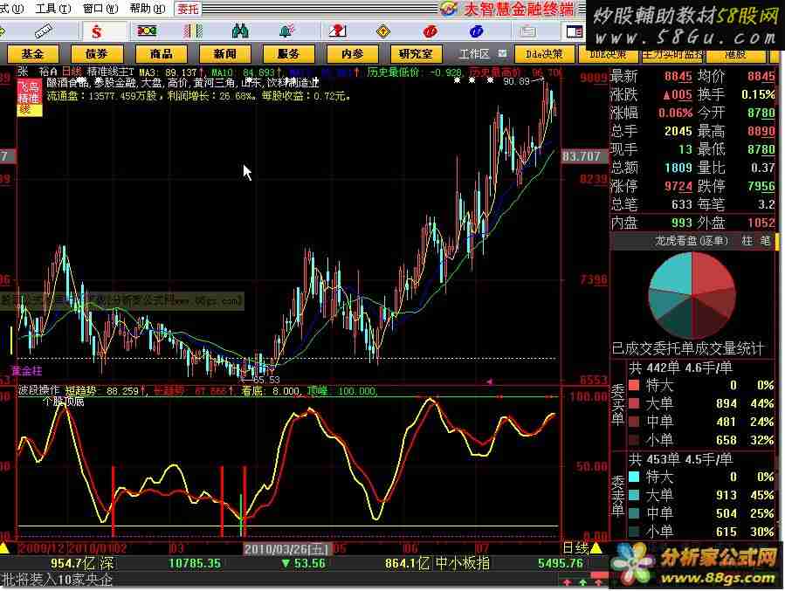The image size is (785, 591).
Task: Click the blue oval toolbar icon
Action: click(476, 32)
